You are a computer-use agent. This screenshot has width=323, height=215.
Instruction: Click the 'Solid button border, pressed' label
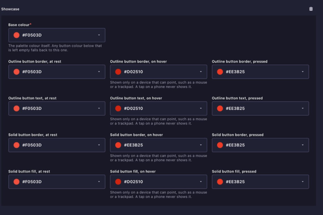(238, 135)
